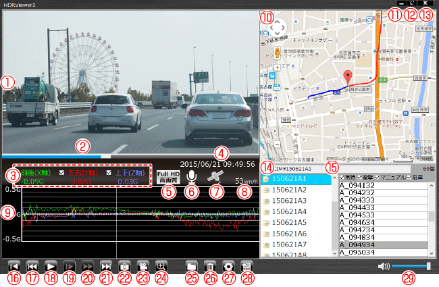Click the Street View pegman on map

pos(277,53)
